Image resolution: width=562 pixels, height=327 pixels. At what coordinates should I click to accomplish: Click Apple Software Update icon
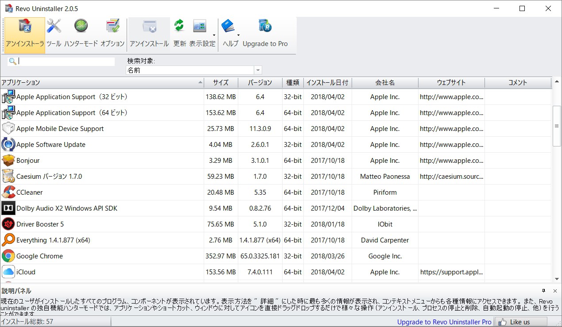click(8, 145)
